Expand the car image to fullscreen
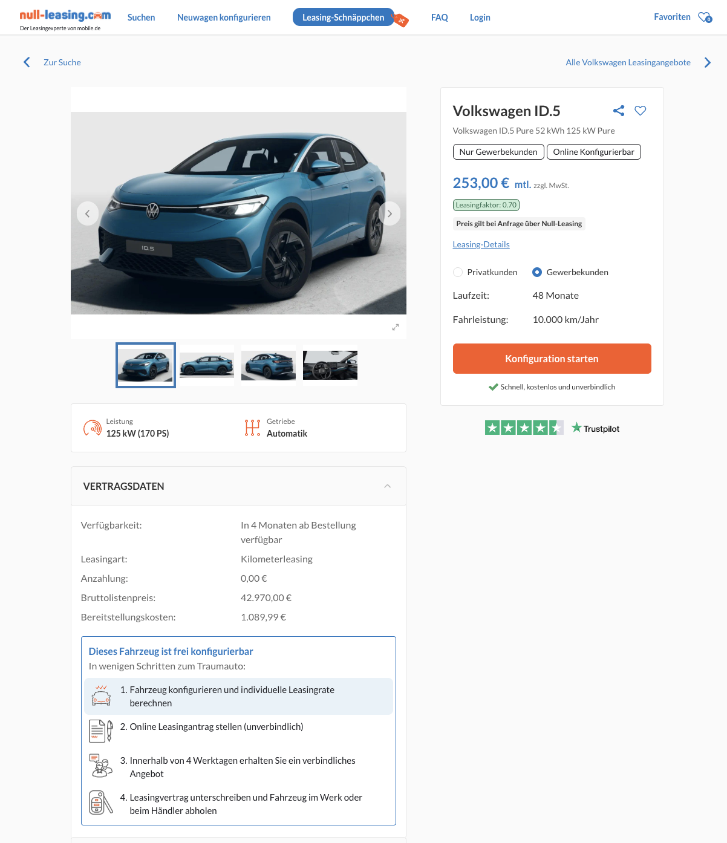Image resolution: width=727 pixels, height=843 pixels. click(396, 327)
